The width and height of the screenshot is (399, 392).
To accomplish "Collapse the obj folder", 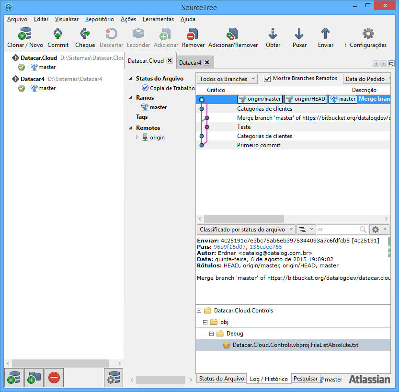I will pyautogui.click(x=205, y=322).
